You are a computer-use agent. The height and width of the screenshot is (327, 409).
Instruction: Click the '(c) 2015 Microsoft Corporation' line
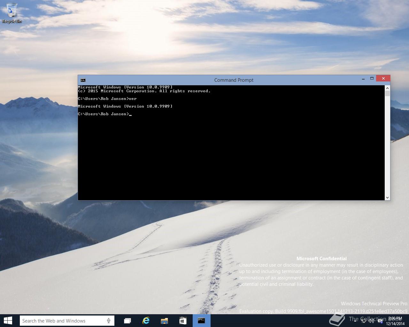tap(144, 91)
